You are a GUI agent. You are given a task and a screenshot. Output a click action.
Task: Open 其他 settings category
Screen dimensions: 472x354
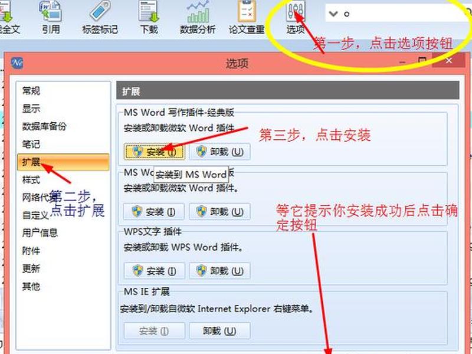63,286
